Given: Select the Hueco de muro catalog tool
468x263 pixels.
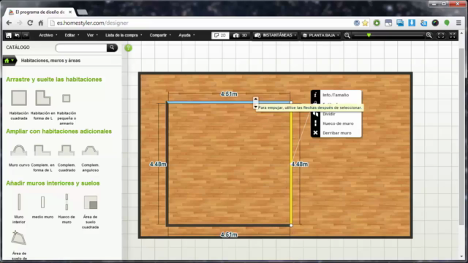Looking at the screenshot, I should coord(67,202).
